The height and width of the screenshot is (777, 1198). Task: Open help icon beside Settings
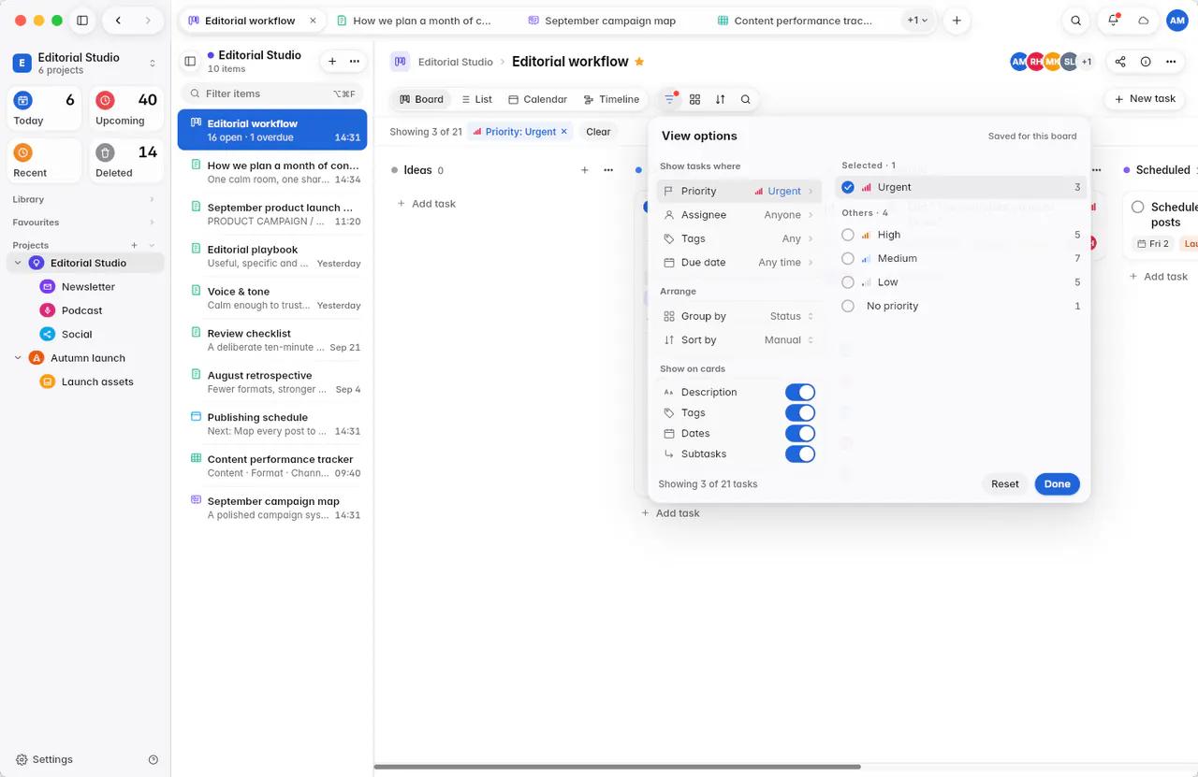click(x=153, y=760)
